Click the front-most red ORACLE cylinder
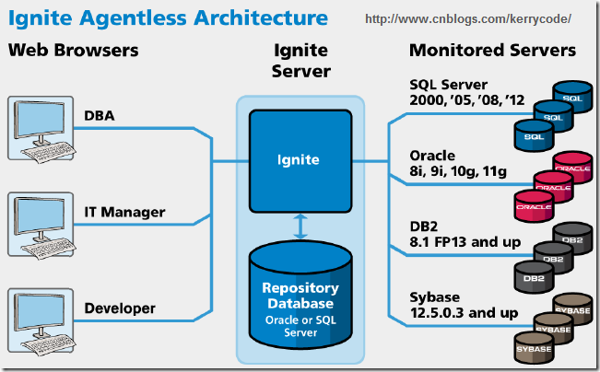Screen dimensions: 600x372 (534, 206)
